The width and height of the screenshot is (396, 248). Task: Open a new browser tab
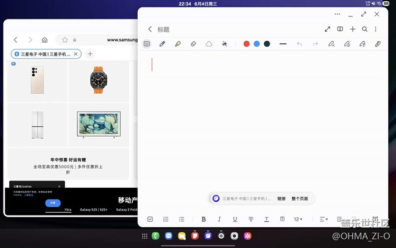pos(90,54)
